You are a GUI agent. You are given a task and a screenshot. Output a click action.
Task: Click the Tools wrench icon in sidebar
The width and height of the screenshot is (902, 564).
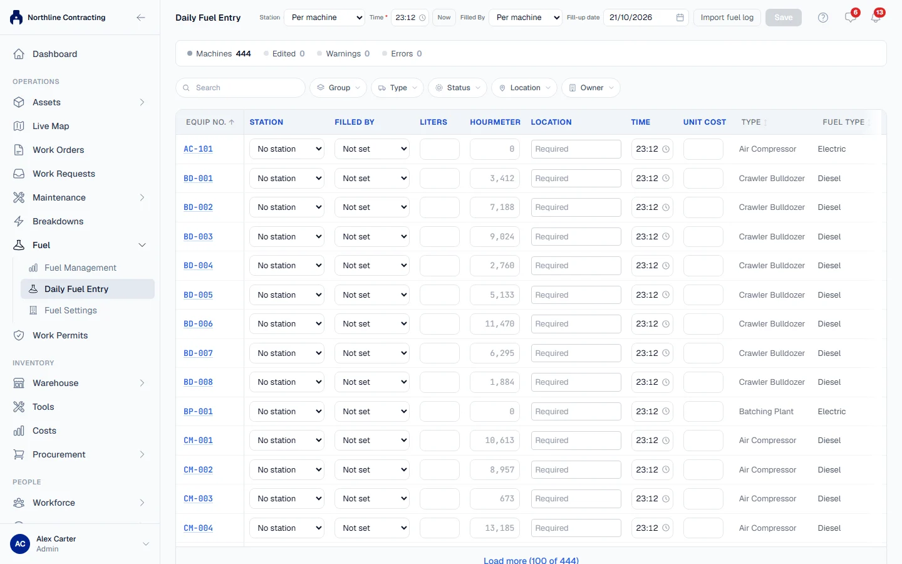pos(19,407)
